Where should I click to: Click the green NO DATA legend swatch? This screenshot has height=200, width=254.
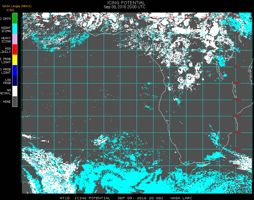coord(15,18)
